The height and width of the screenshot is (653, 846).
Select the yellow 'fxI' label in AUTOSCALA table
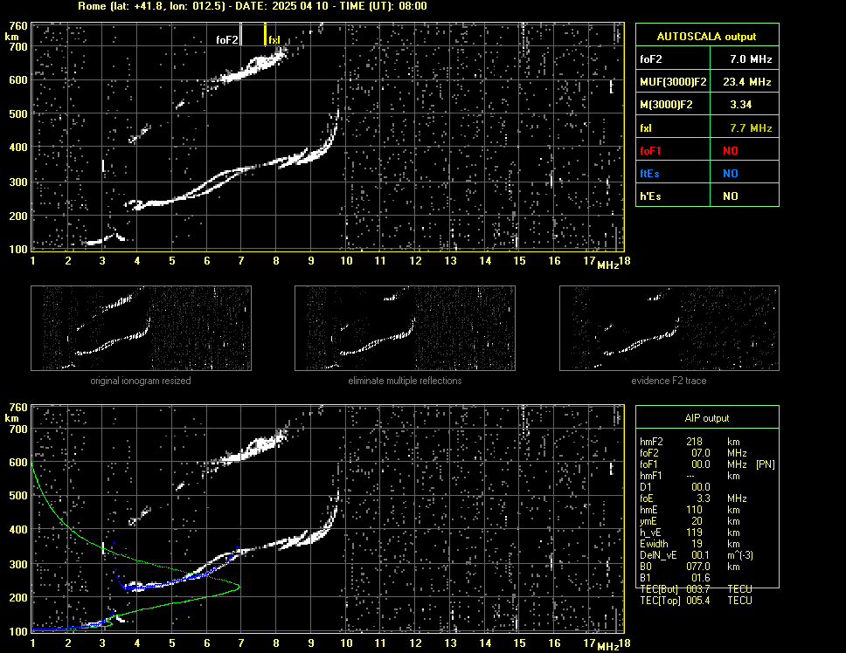(x=646, y=128)
